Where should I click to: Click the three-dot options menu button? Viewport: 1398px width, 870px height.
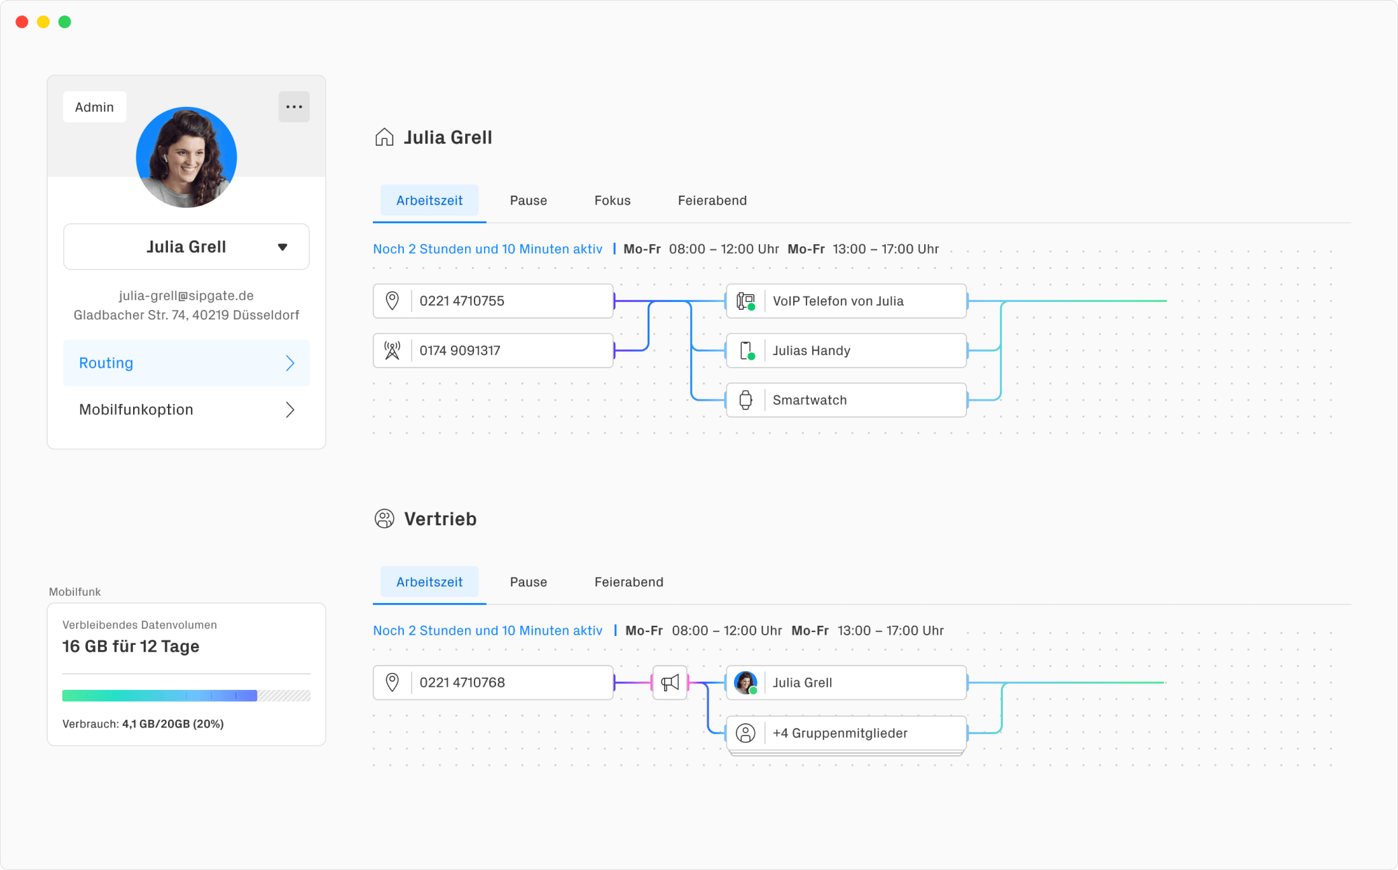pos(294,107)
